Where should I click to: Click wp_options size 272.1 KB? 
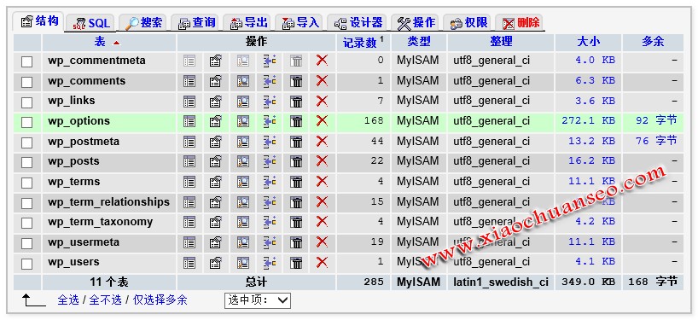(588, 120)
